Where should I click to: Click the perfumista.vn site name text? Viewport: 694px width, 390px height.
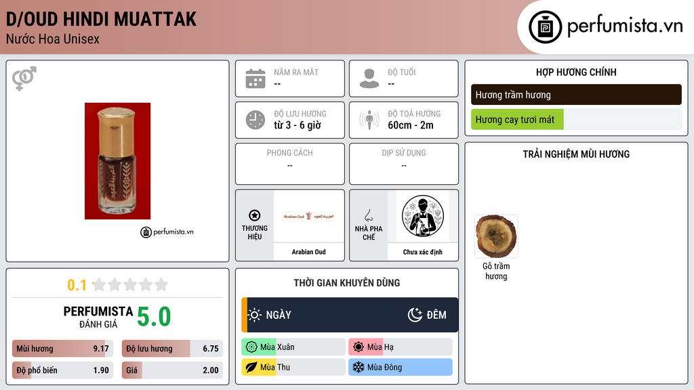pos(625,26)
